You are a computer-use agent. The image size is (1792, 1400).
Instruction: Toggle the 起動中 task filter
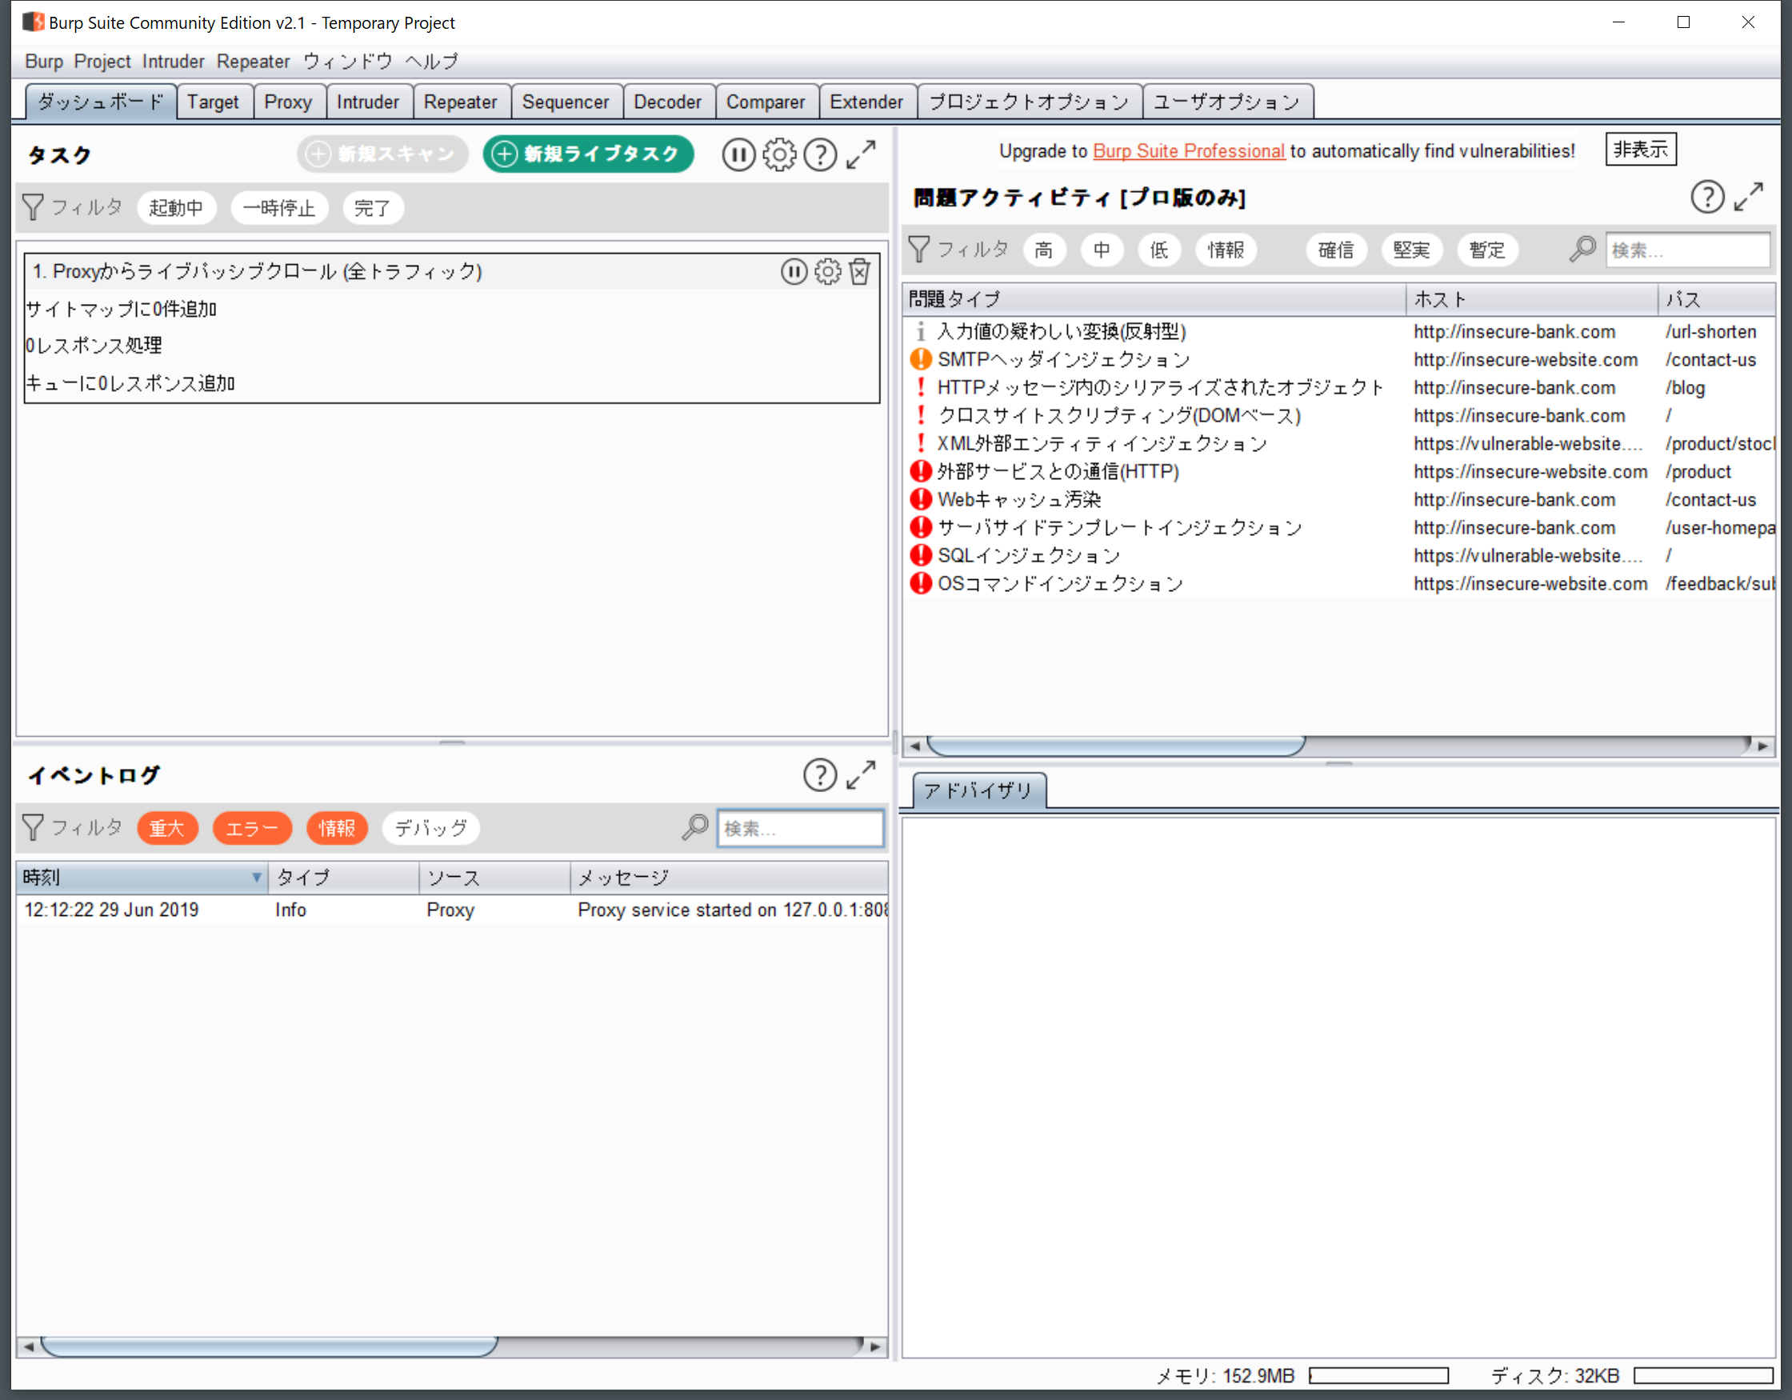click(x=175, y=208)
